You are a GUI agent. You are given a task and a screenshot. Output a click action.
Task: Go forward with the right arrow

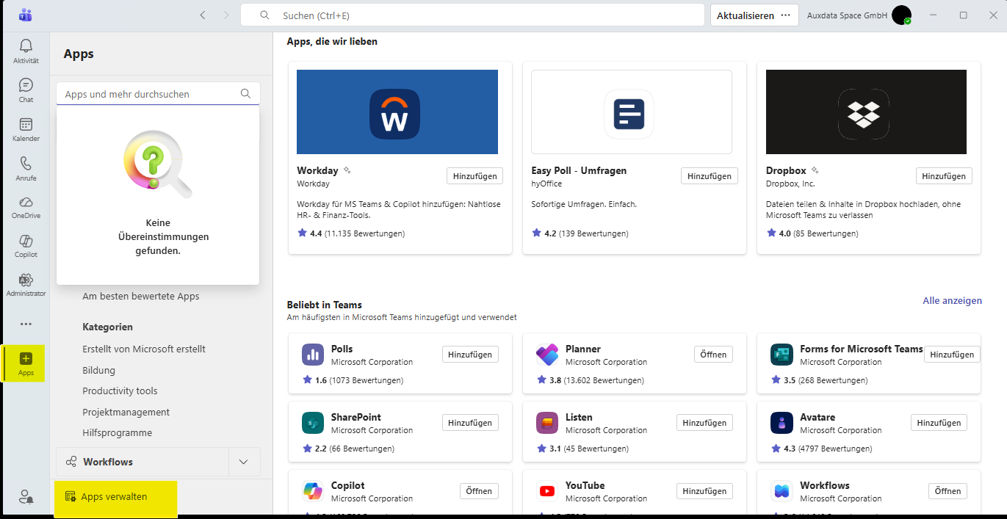226,15
